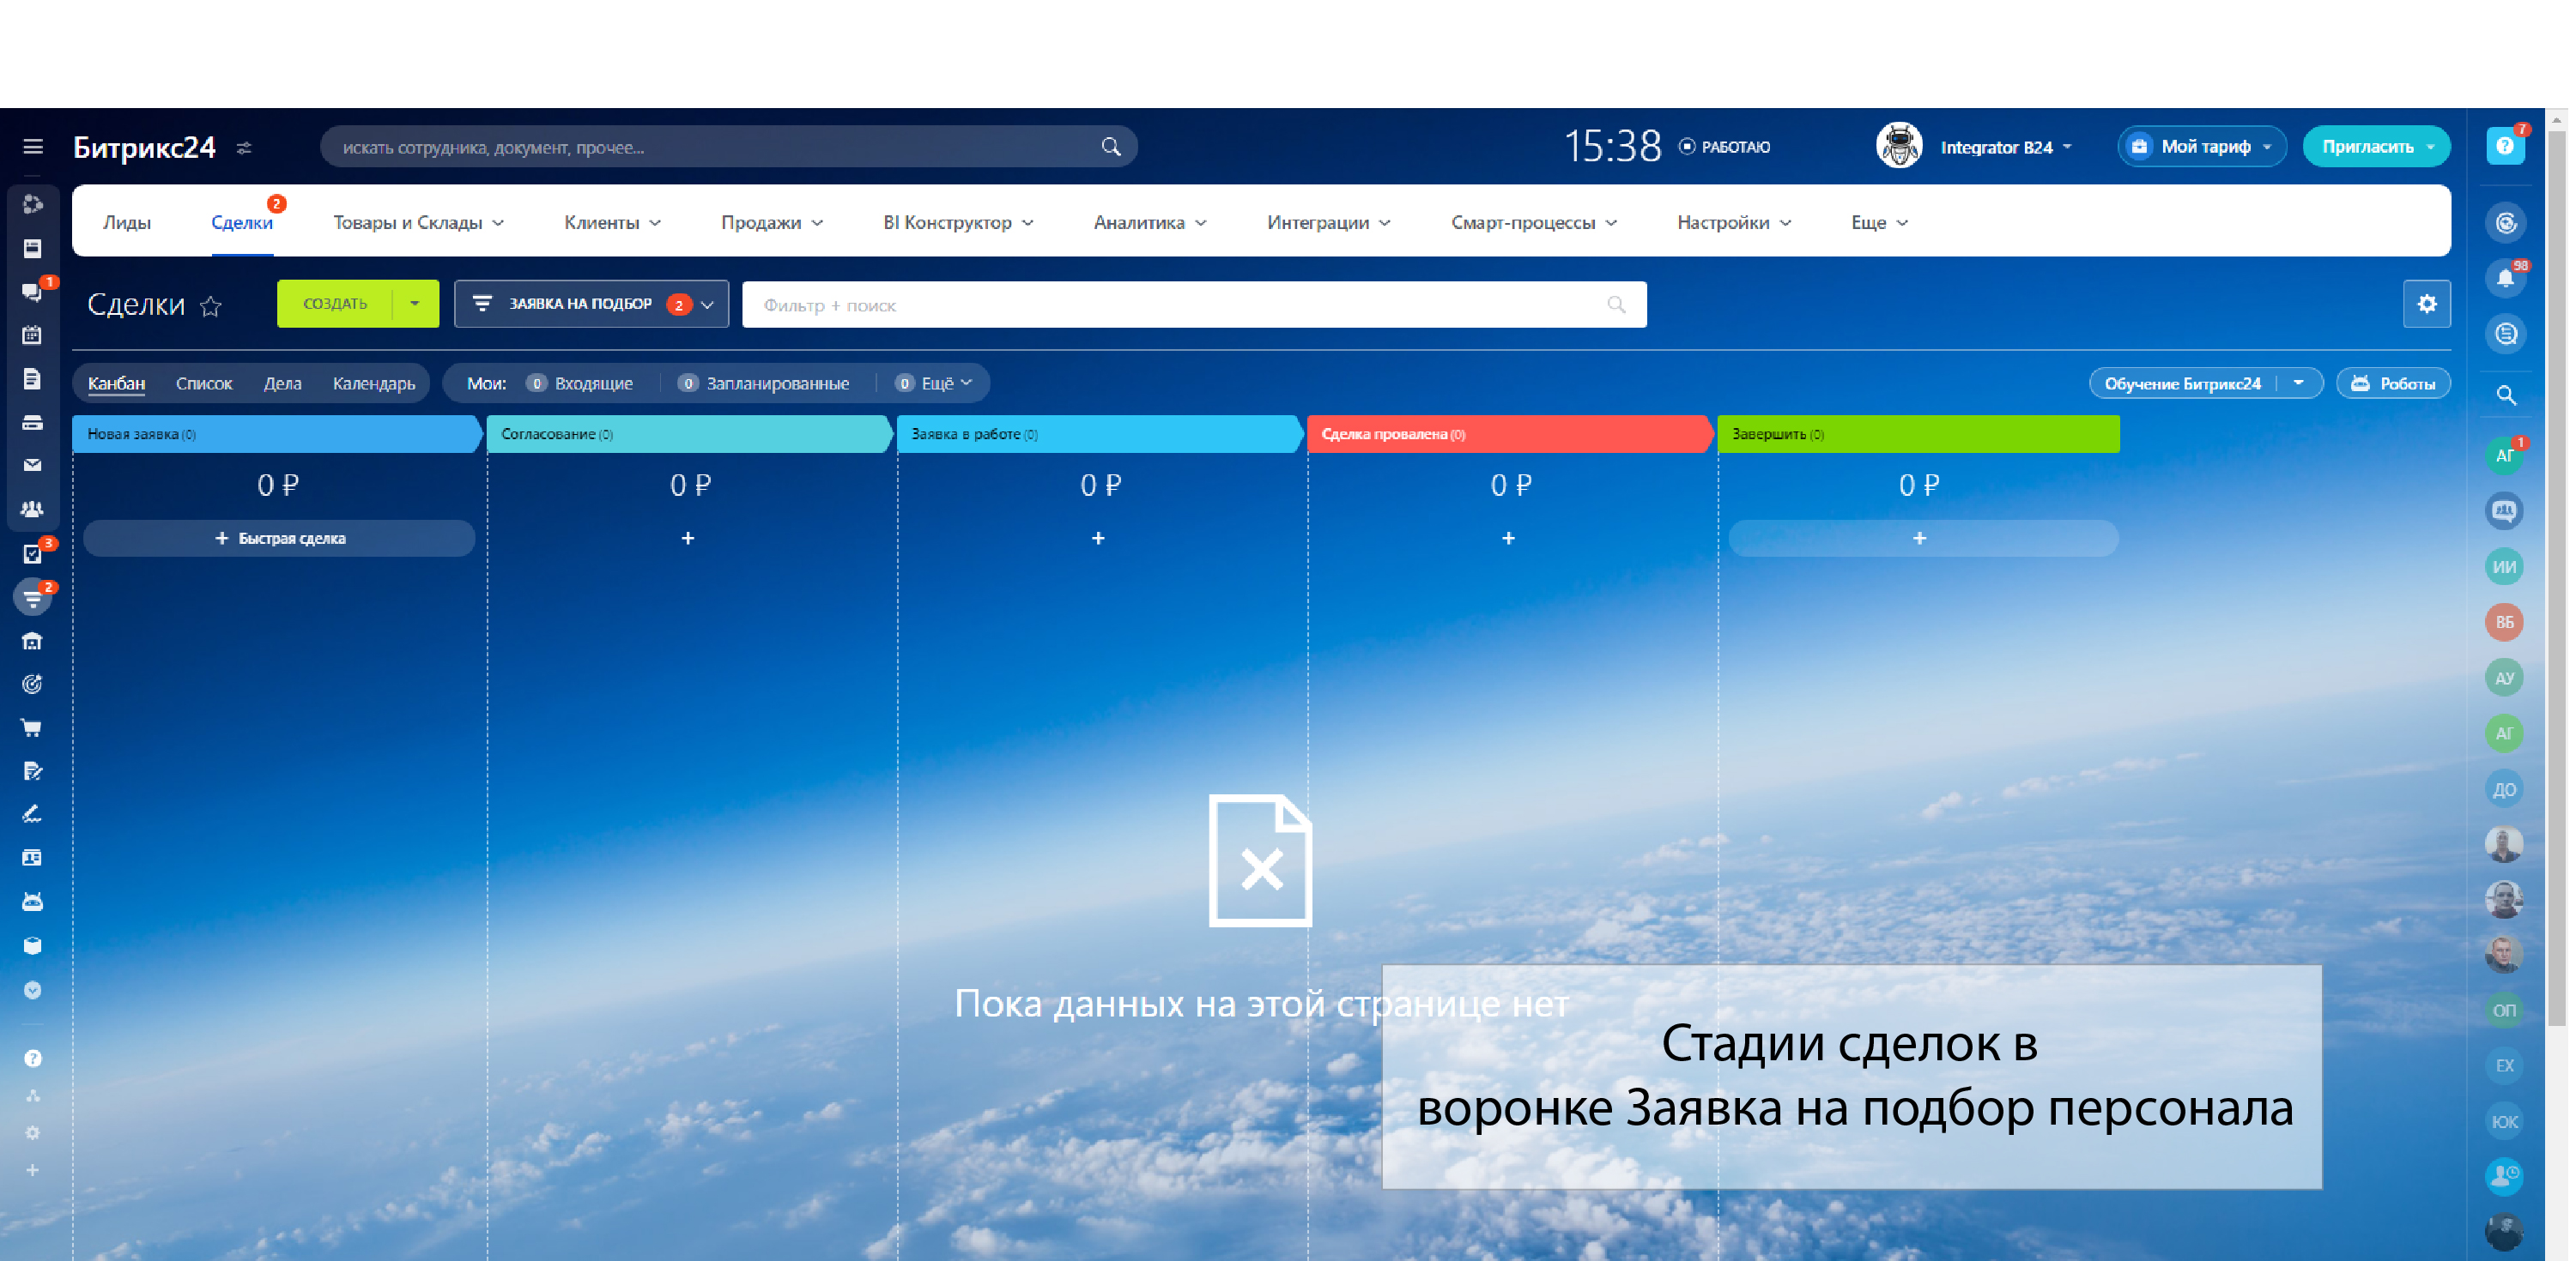Open the notifications bell icon
Viewport: 2576px width, 1261px height.
pyautogui.click(x=2504, y=279)
